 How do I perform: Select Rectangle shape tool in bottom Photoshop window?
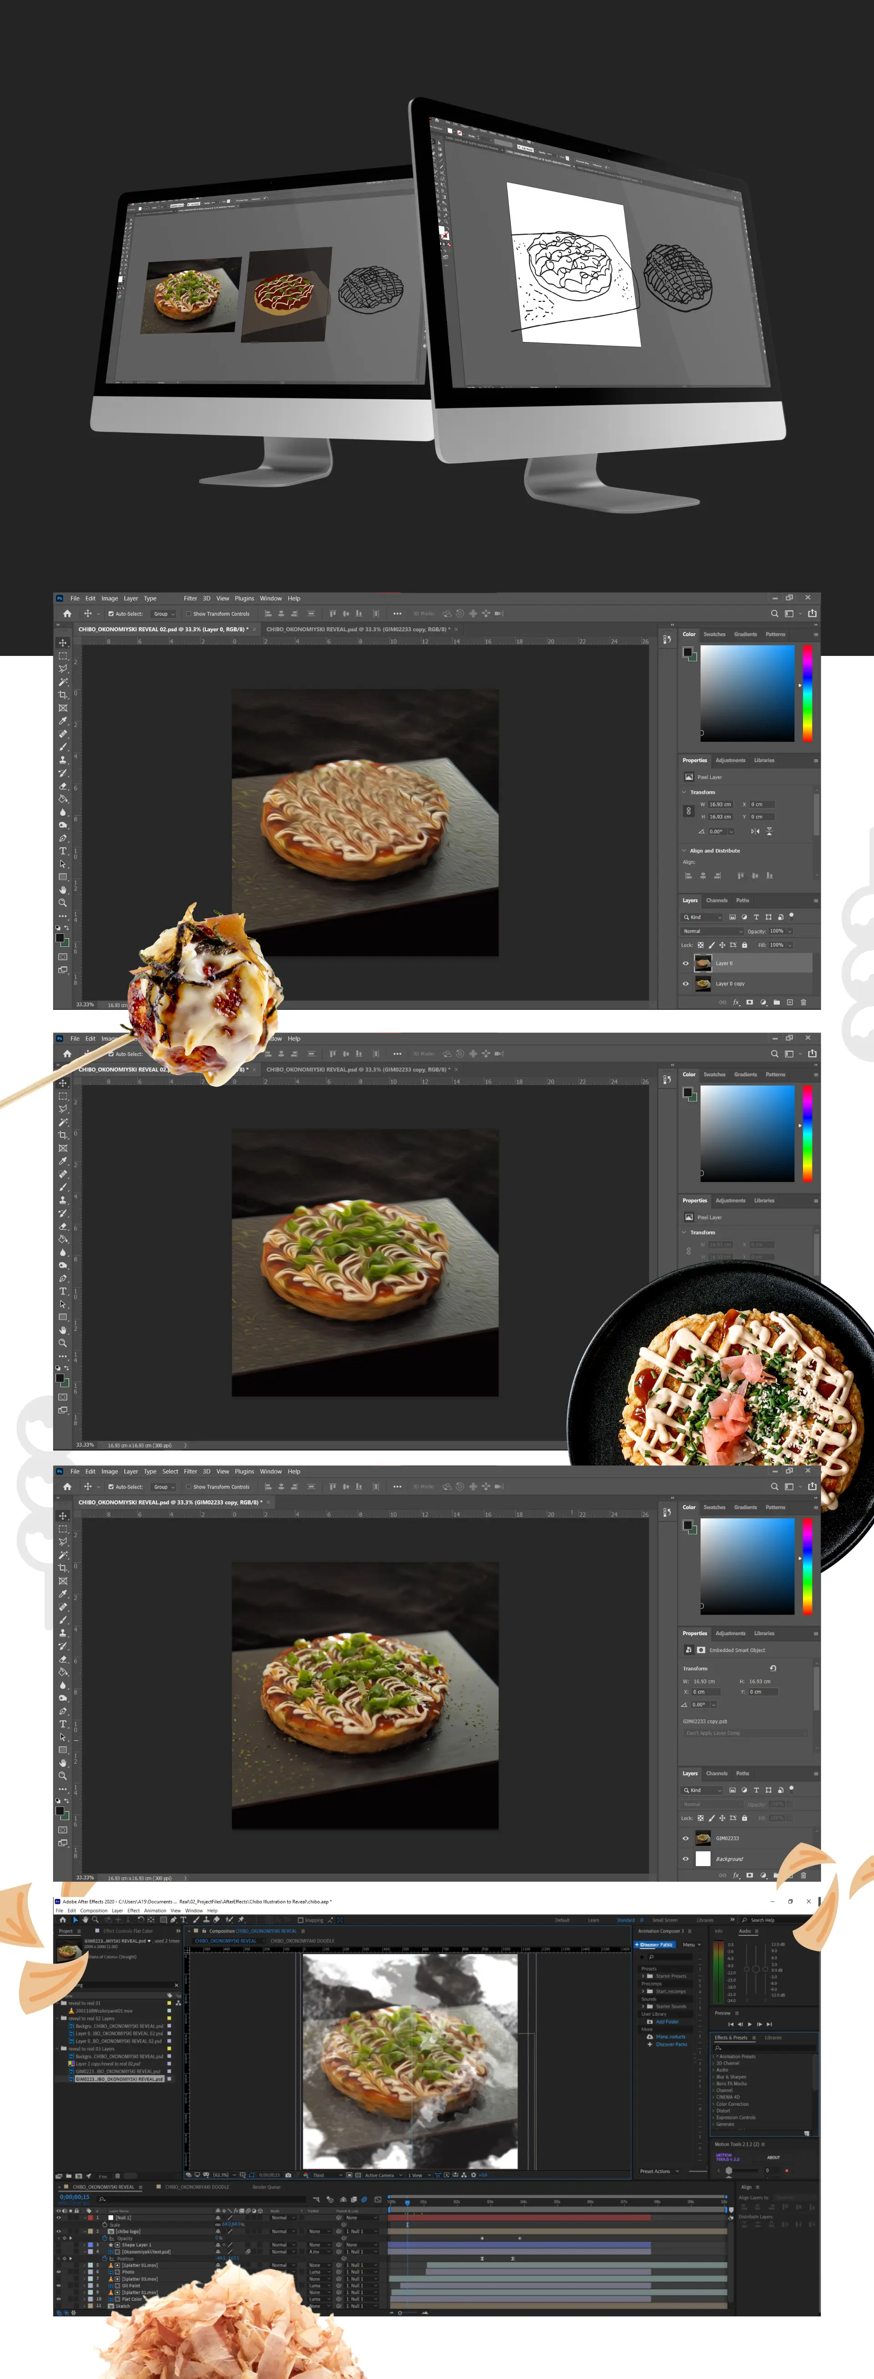pyautogui.click(x=63, y=1750)
